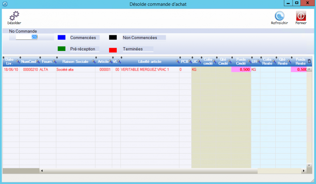Click the search magnifier in Raison Sociale column
Viewport: 316px width, 184px height.
pyautogui.click(x=93, y=62)
